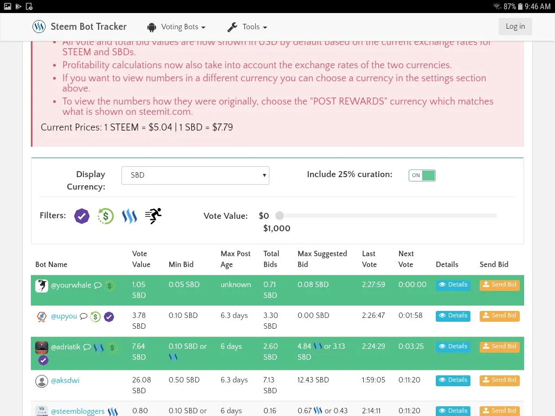Click the Wi-Fi icon in the status bar
The image size is (555, 416).
(497, 6)
